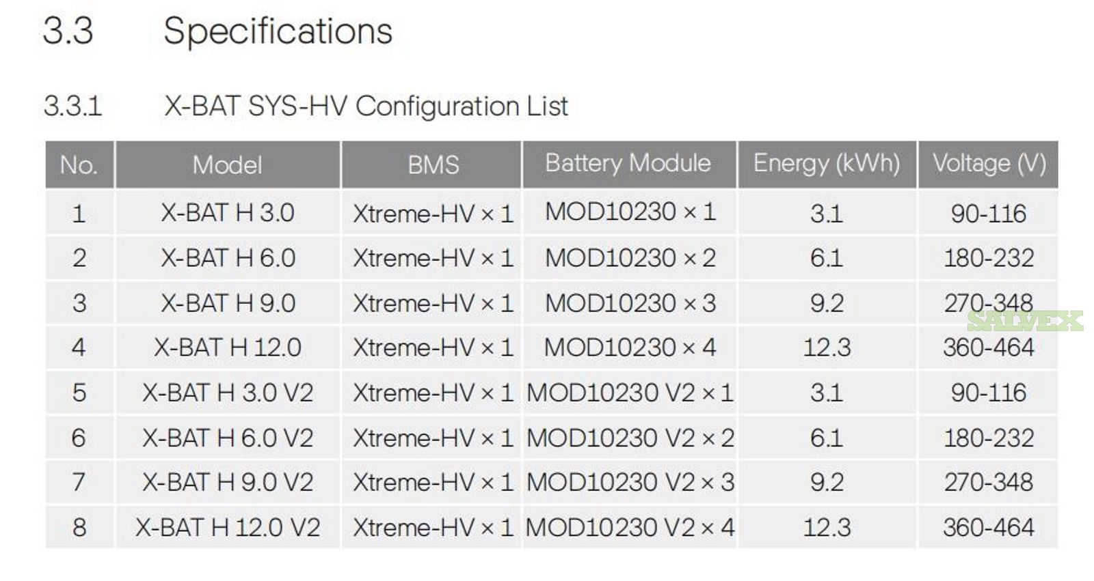Screen dimensions: 1094x581
Task: Click the X-BAT H 12.0 V2 model cell
Action: tap(228, 527)
